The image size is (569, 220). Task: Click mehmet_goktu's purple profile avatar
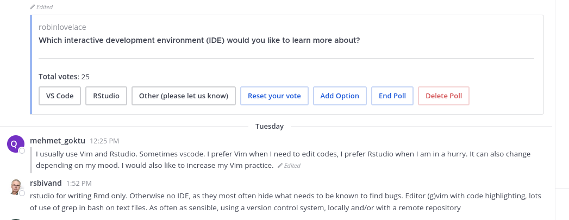tap(15, 144)
